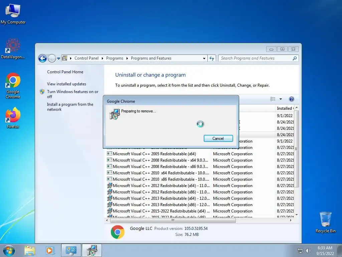This screenshot has height=257, width=342.
Task: Click the vertical scrollbar thumb
Action: click(296, 149)
